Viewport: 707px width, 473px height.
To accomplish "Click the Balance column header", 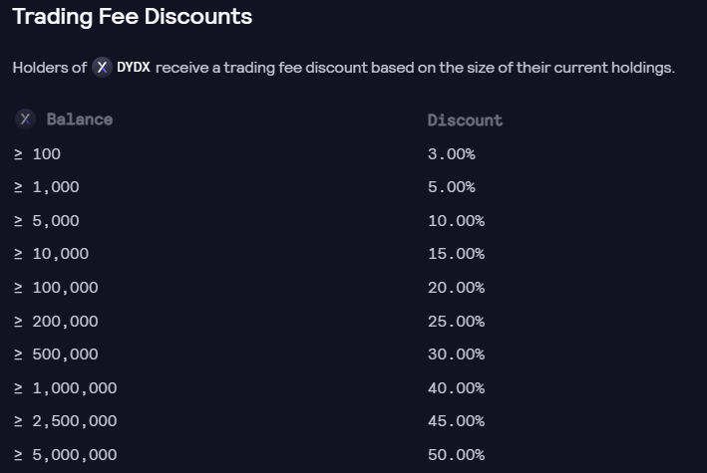I will click(x=80, y=119).
